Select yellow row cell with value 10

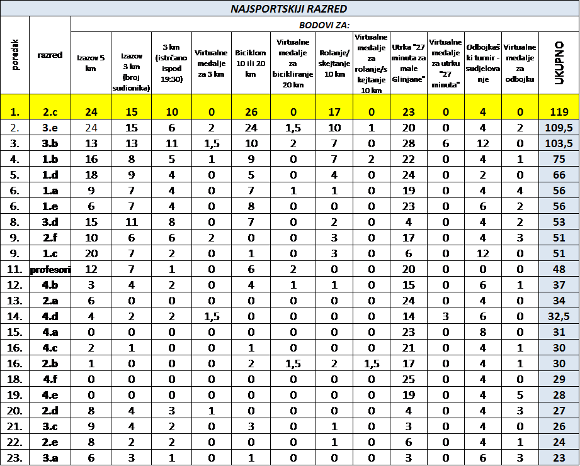171,112
